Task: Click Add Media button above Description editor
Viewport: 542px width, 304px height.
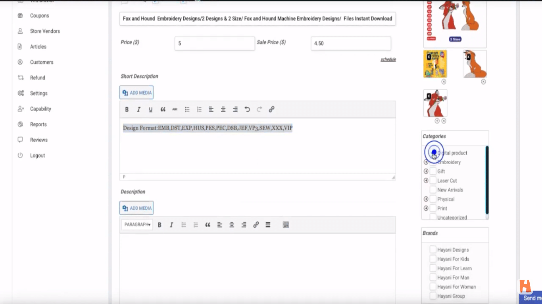Action: (x=136, y=208)
